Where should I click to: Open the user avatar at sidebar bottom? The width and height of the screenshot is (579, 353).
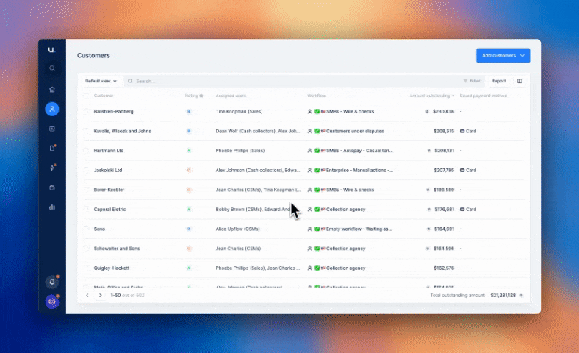pos(52,302)
